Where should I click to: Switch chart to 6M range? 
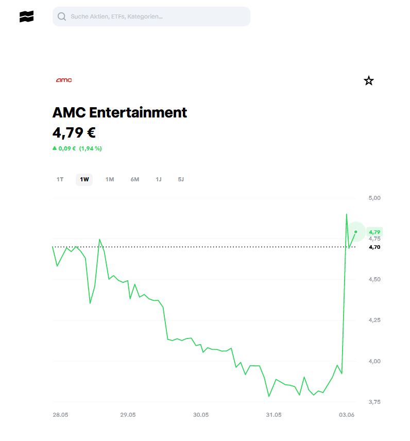pos(135,179)
